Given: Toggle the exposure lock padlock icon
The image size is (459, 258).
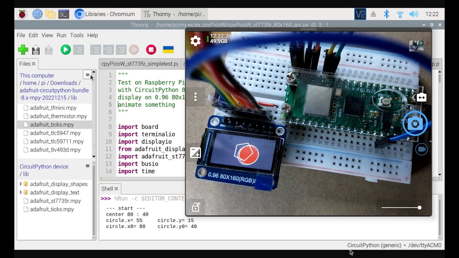Looking at the screenshot, I should click(196, 207).
